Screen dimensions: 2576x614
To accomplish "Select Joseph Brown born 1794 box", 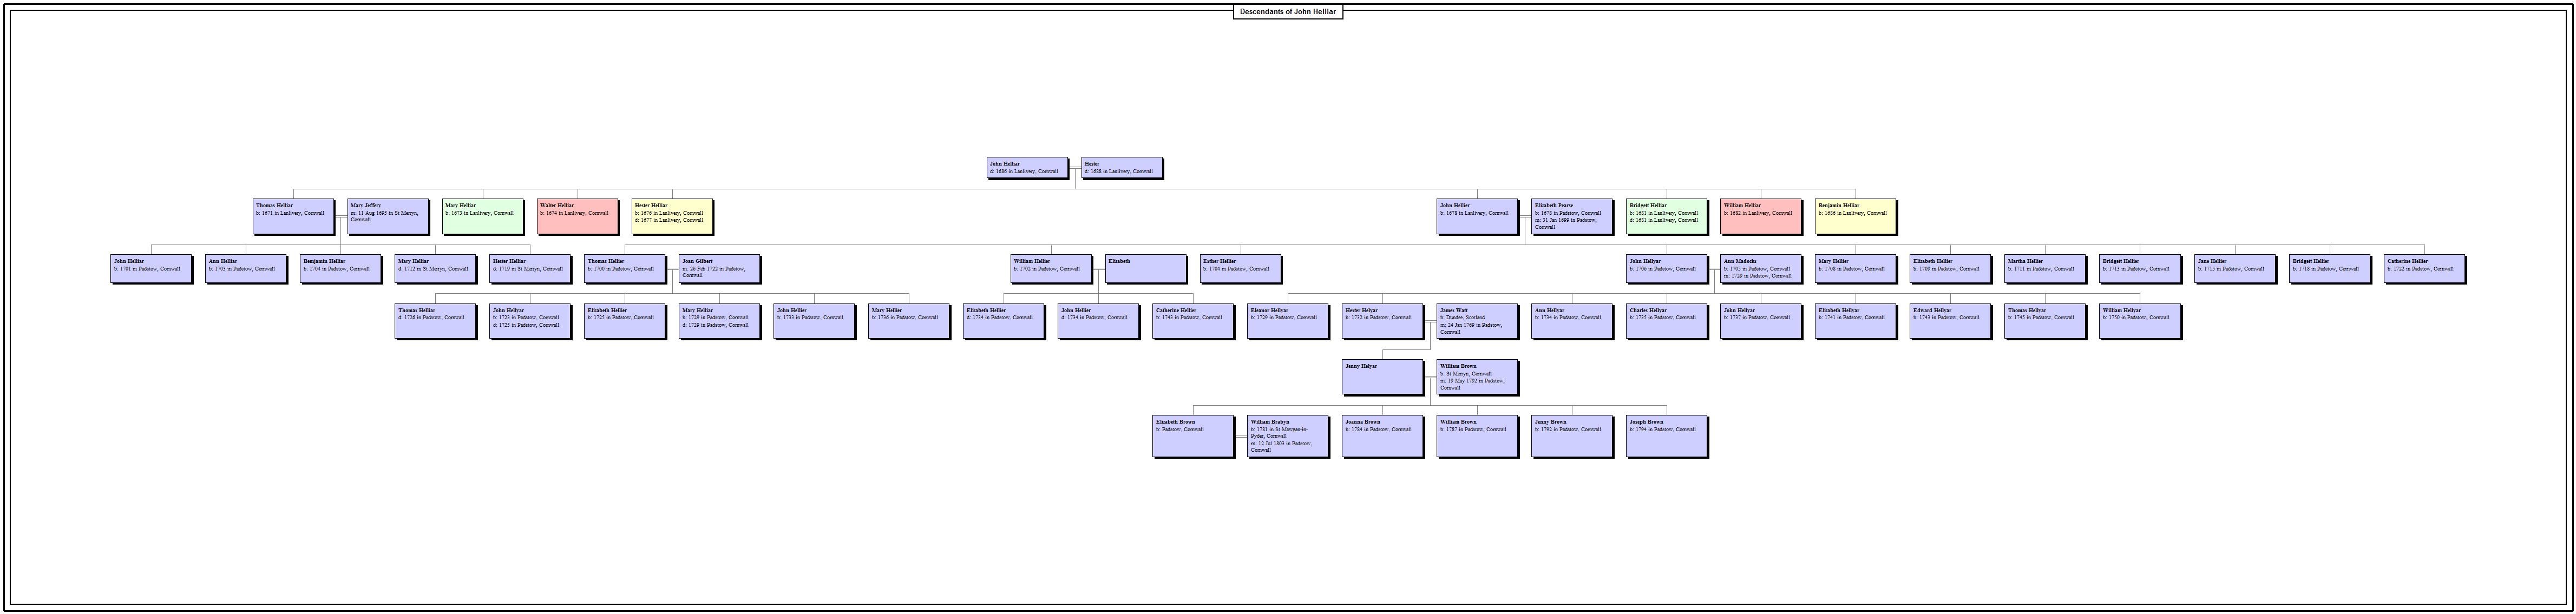I will (x=1667, y=436).
